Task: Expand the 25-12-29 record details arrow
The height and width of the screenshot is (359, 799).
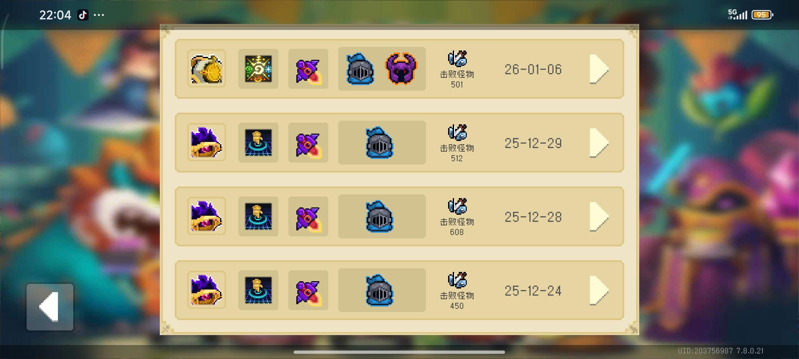Action: click(x=599, y=143)
